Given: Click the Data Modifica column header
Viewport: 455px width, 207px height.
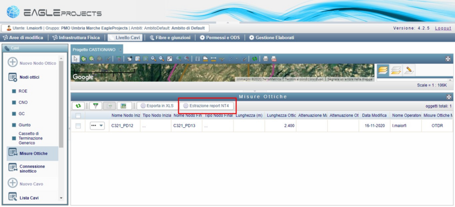Looking at the screenshot, I should (374, 115).
